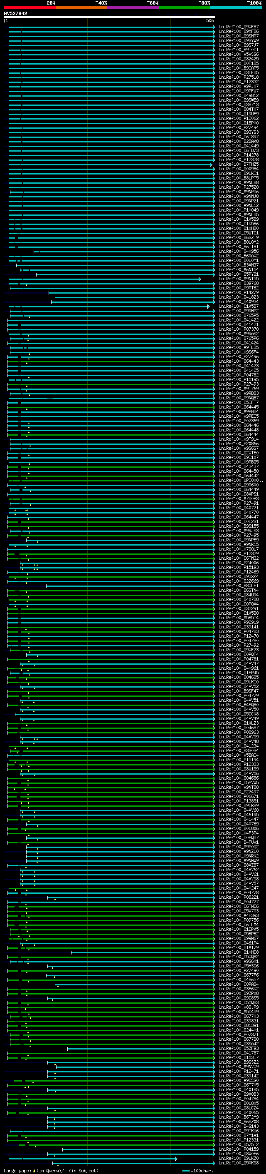The height and width of the screenshot is (1174, 266).
Task: Click the arrowhead ending the UniRef100_Q40934 bar
Action: pos(214,302)
